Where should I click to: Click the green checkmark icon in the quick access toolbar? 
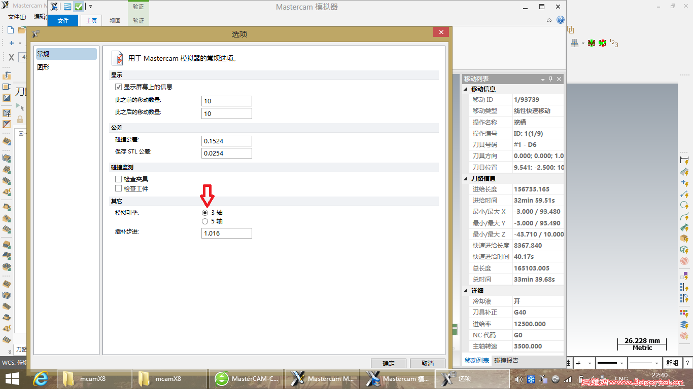(x=78, y=7)
